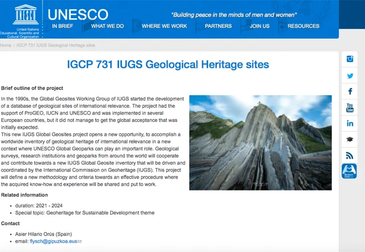Open the Instagram sidebar icon
Image resolution: width=365 pixels, height=252 pixels.
350,59
